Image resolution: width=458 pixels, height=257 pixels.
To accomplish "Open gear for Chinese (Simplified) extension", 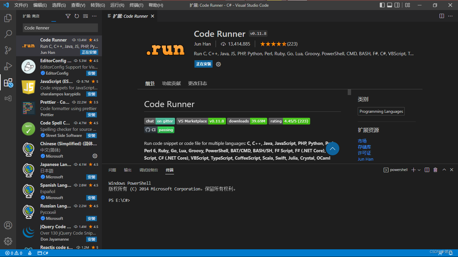I will click(95, 156).
